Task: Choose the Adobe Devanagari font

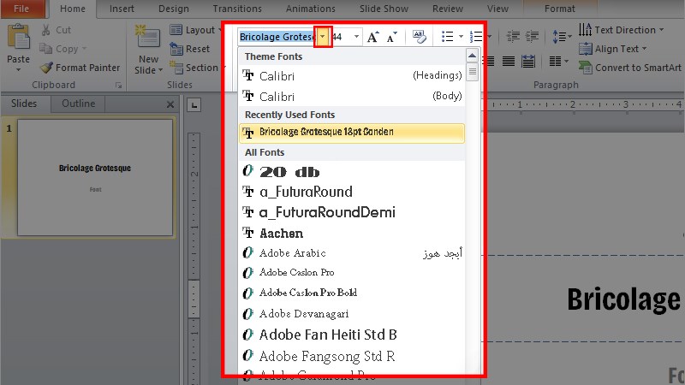Action: coord(352,314)
